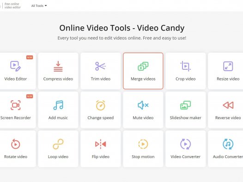Click the 'Video Editor' card label

tap(16, 79)
